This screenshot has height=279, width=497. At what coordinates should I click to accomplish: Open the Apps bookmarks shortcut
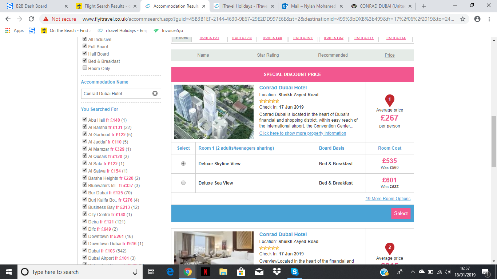pyautogui.click(x=15, y=31)
